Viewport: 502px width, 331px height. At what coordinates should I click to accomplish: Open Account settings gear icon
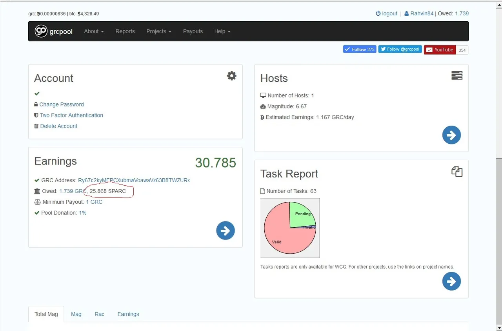click(232, 76)
